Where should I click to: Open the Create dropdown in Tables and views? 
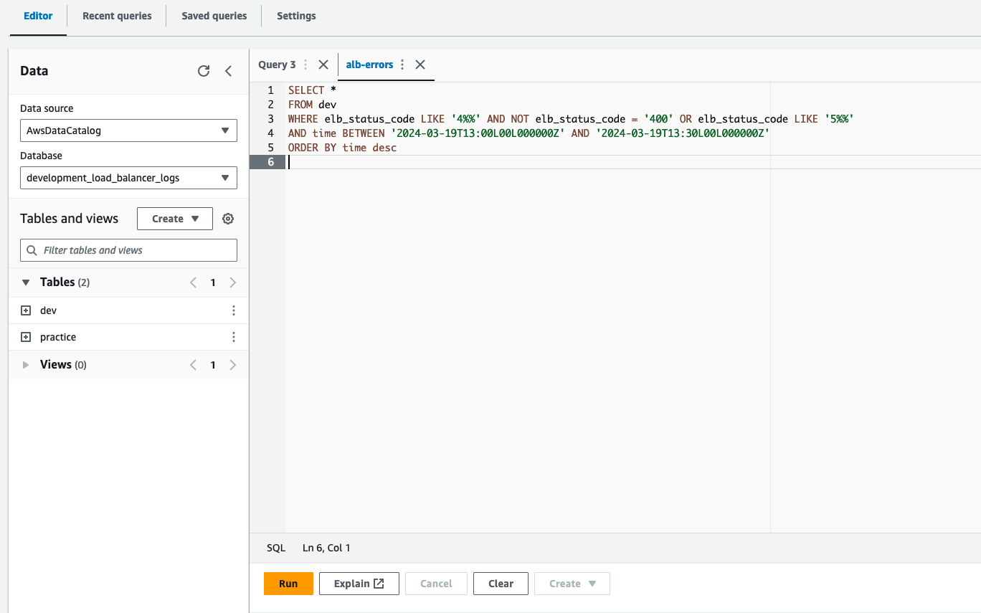[x=175, y=219]
